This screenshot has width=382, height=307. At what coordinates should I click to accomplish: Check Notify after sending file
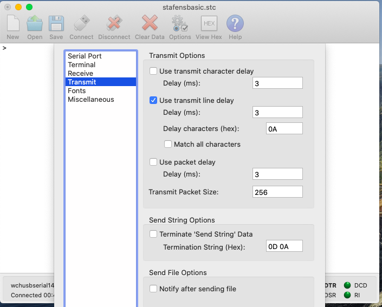coord(154,289)
